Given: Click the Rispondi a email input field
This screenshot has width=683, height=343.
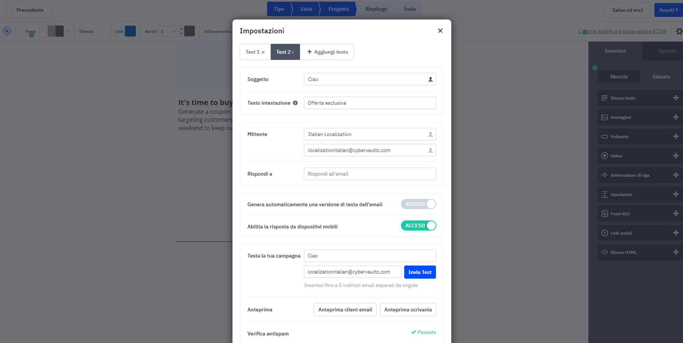Looking at the screenshot, I should click(x=370, y=174).
